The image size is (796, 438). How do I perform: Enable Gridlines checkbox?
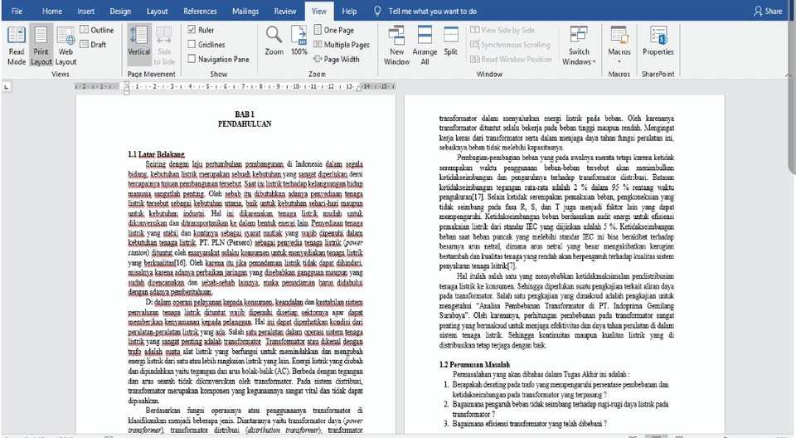point(192,44)
